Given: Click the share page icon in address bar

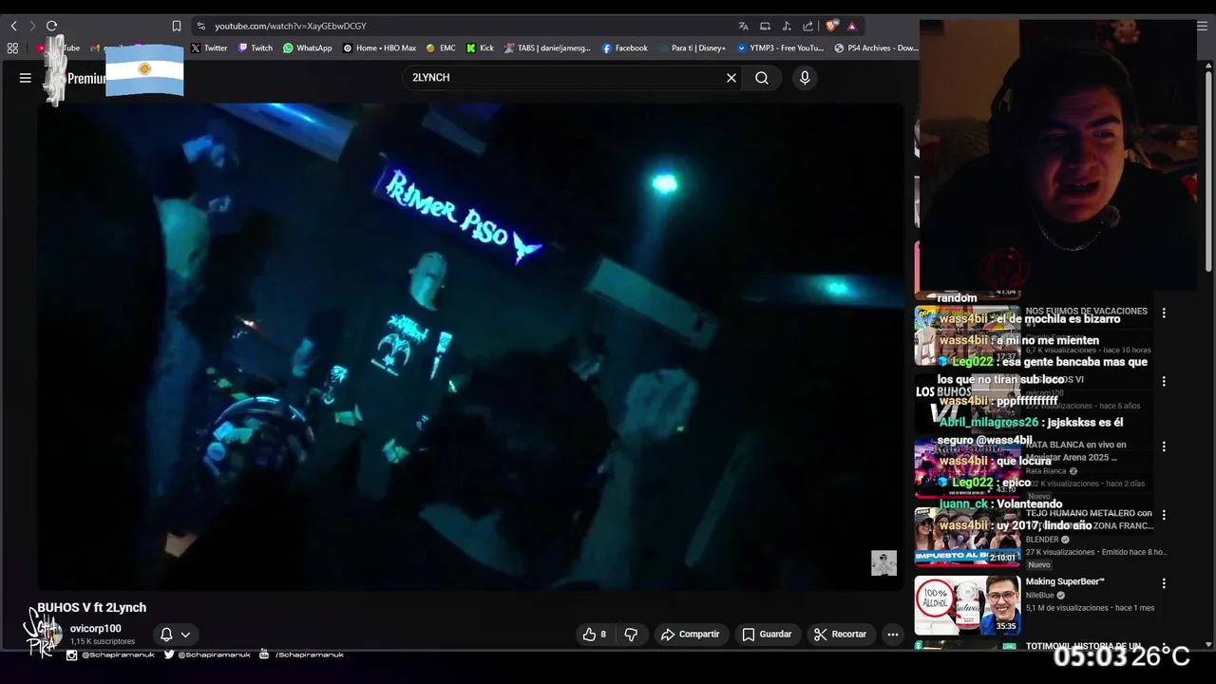Looking at the screenshot, I should point(807,26).
